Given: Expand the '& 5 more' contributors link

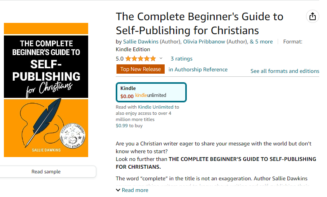Looking at the screenshot, I should click(x=261, y=41).
